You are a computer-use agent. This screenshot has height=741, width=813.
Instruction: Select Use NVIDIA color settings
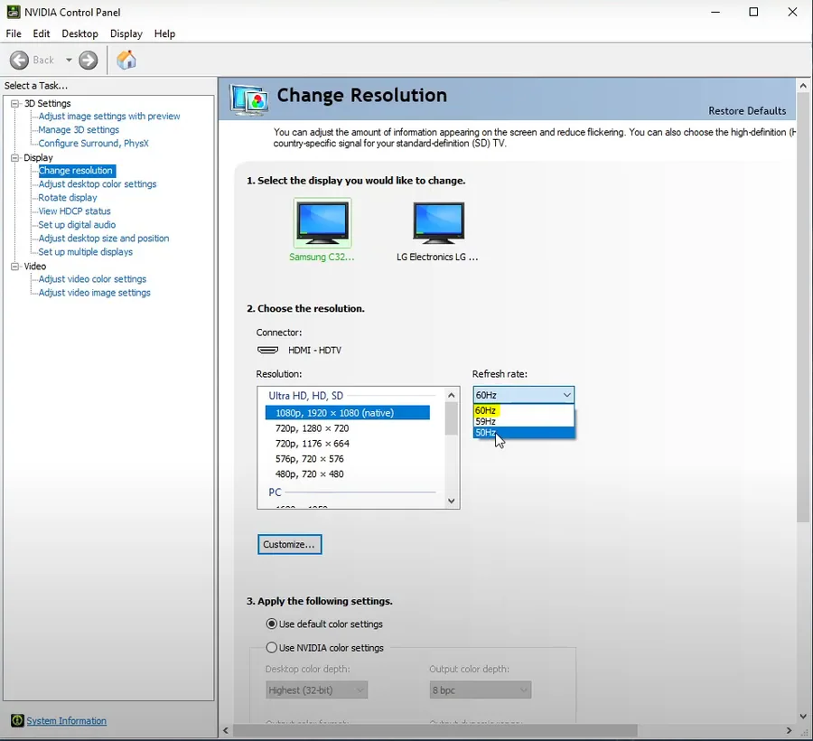tap(271, 647)
